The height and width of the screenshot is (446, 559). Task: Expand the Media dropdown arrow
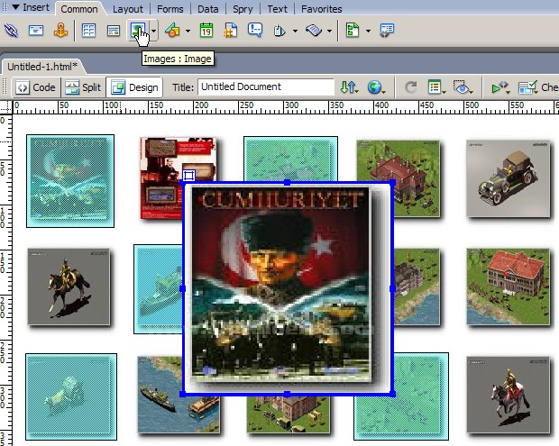[188, 31]
